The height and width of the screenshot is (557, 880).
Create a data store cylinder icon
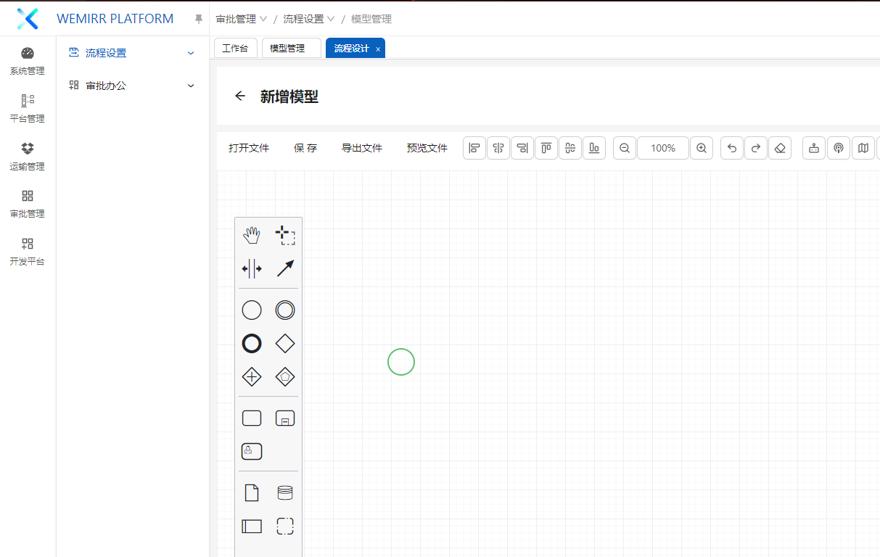(x=285, y=493)
